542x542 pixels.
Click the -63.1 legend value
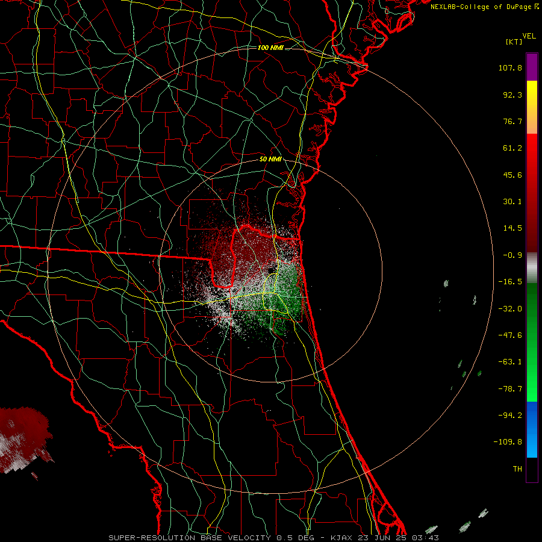510,362
